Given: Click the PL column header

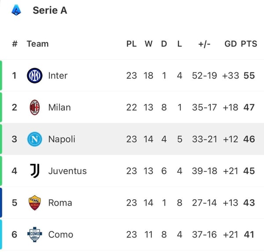Looking at the screenshot, I should tap(132, 44).
